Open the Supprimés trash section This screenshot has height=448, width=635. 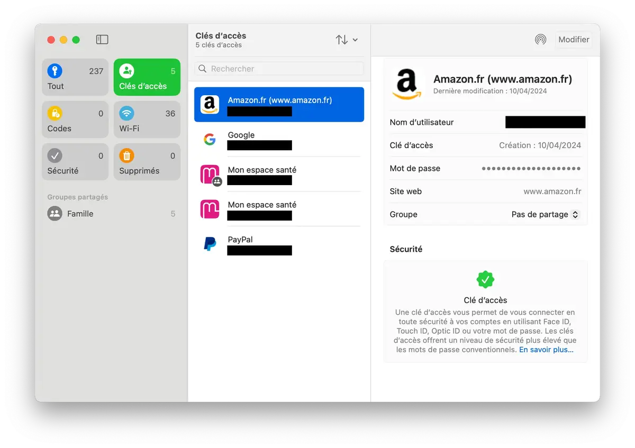[147, 161]
